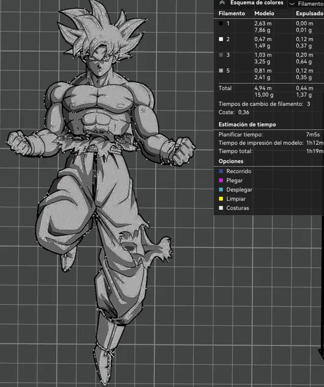Viewport: 324px width, 387px height.
Task: Click the Estimación de tiempo heading
Action: (x=247, y=124)
